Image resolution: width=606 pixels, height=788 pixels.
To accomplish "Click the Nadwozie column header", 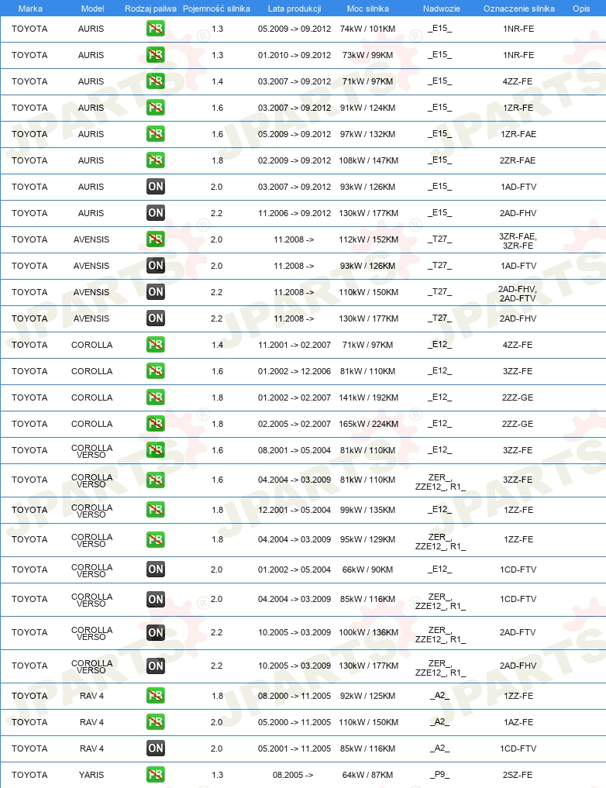I will coord(441,9).
